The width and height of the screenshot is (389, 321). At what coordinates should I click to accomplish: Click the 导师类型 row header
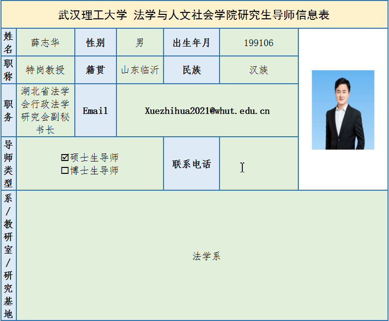(9, 163)
